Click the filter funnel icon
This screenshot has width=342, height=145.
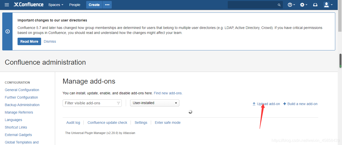point(119,103)
